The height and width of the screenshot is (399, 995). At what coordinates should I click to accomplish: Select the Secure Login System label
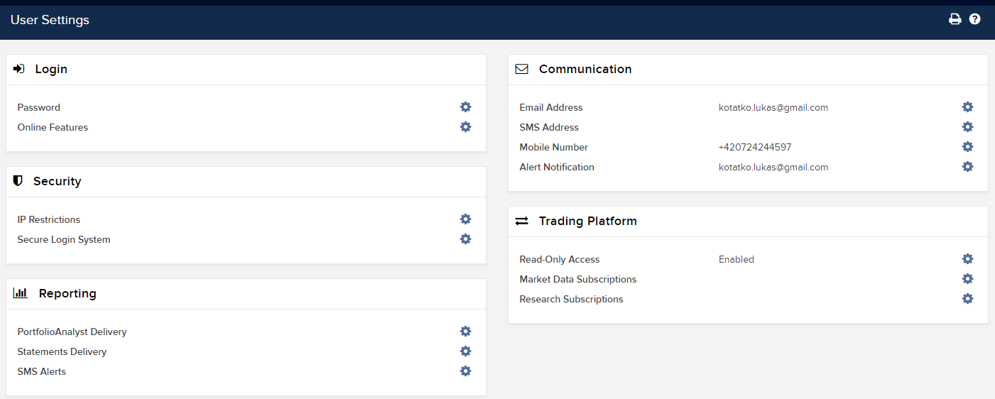64,240
